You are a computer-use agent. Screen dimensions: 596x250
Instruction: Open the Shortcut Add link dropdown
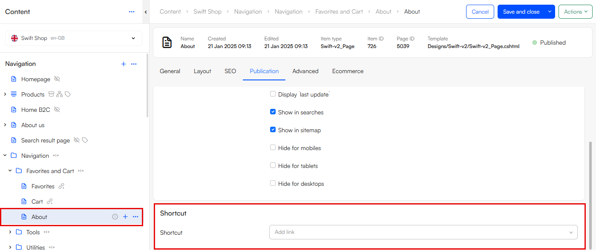click(x=423, y=232)
